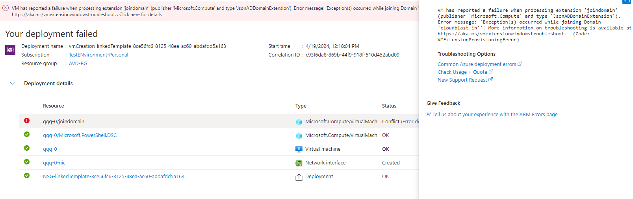
Task: Collapse the Deployment details section
Action: (x=12, y=83)
